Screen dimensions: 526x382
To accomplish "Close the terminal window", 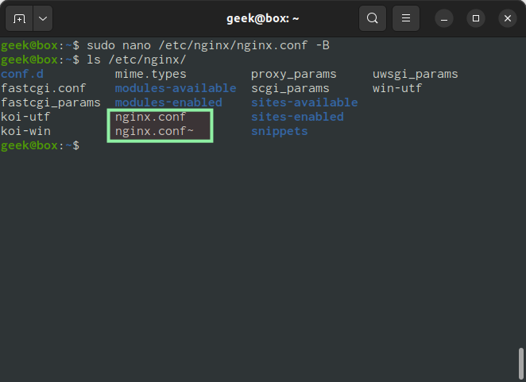I will [508, 18].
